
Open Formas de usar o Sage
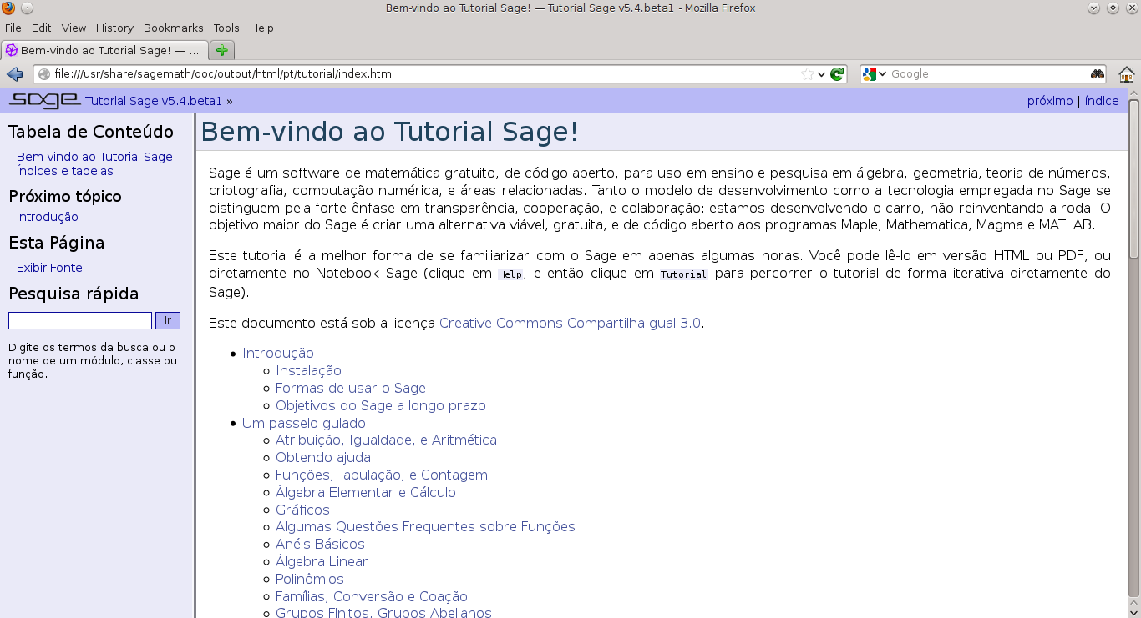[351, 389]
